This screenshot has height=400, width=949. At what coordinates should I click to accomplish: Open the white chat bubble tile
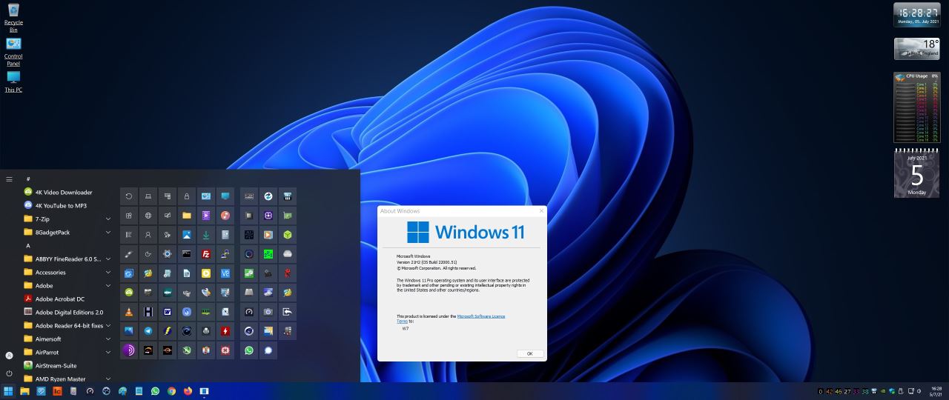[x=268, y=350]
